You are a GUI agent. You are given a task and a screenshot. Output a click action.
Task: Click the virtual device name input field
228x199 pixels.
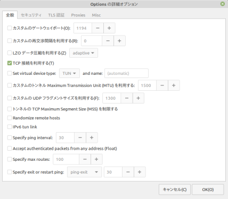coord(126,73)
